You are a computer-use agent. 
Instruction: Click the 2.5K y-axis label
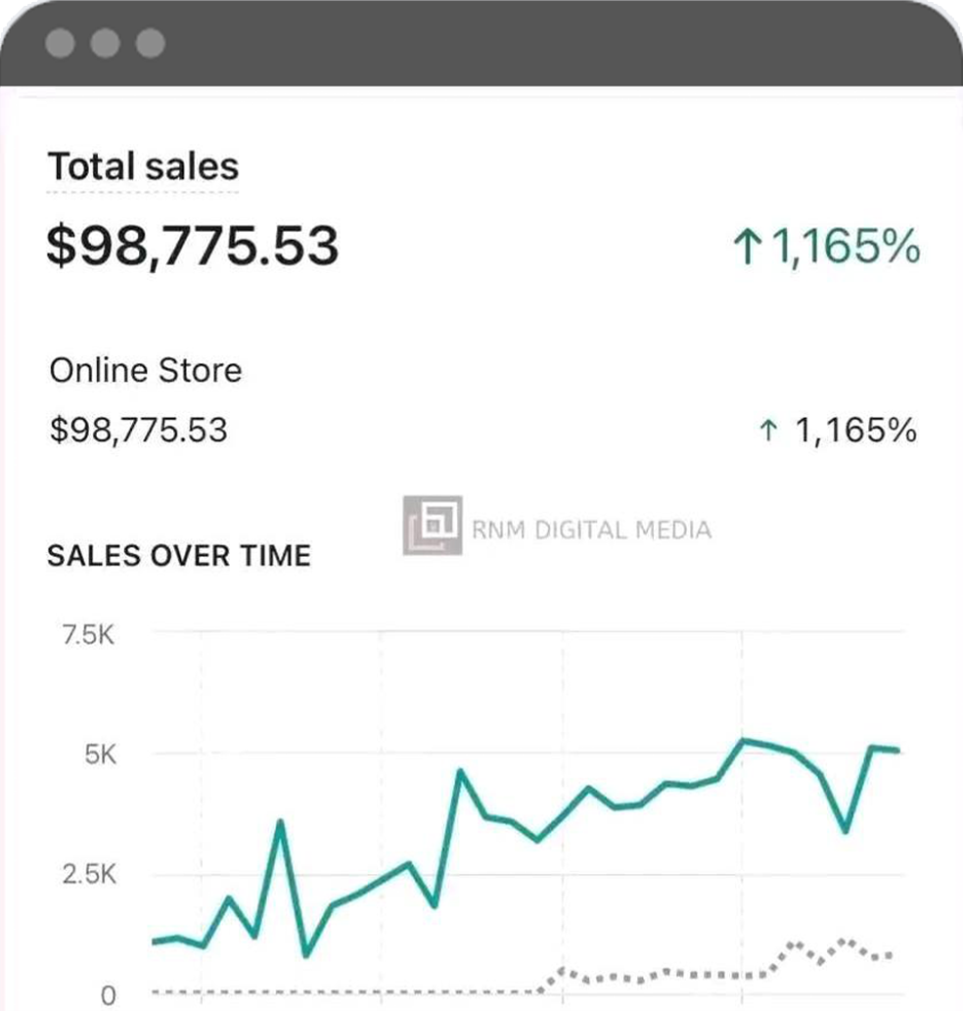[x=89, y=875]
